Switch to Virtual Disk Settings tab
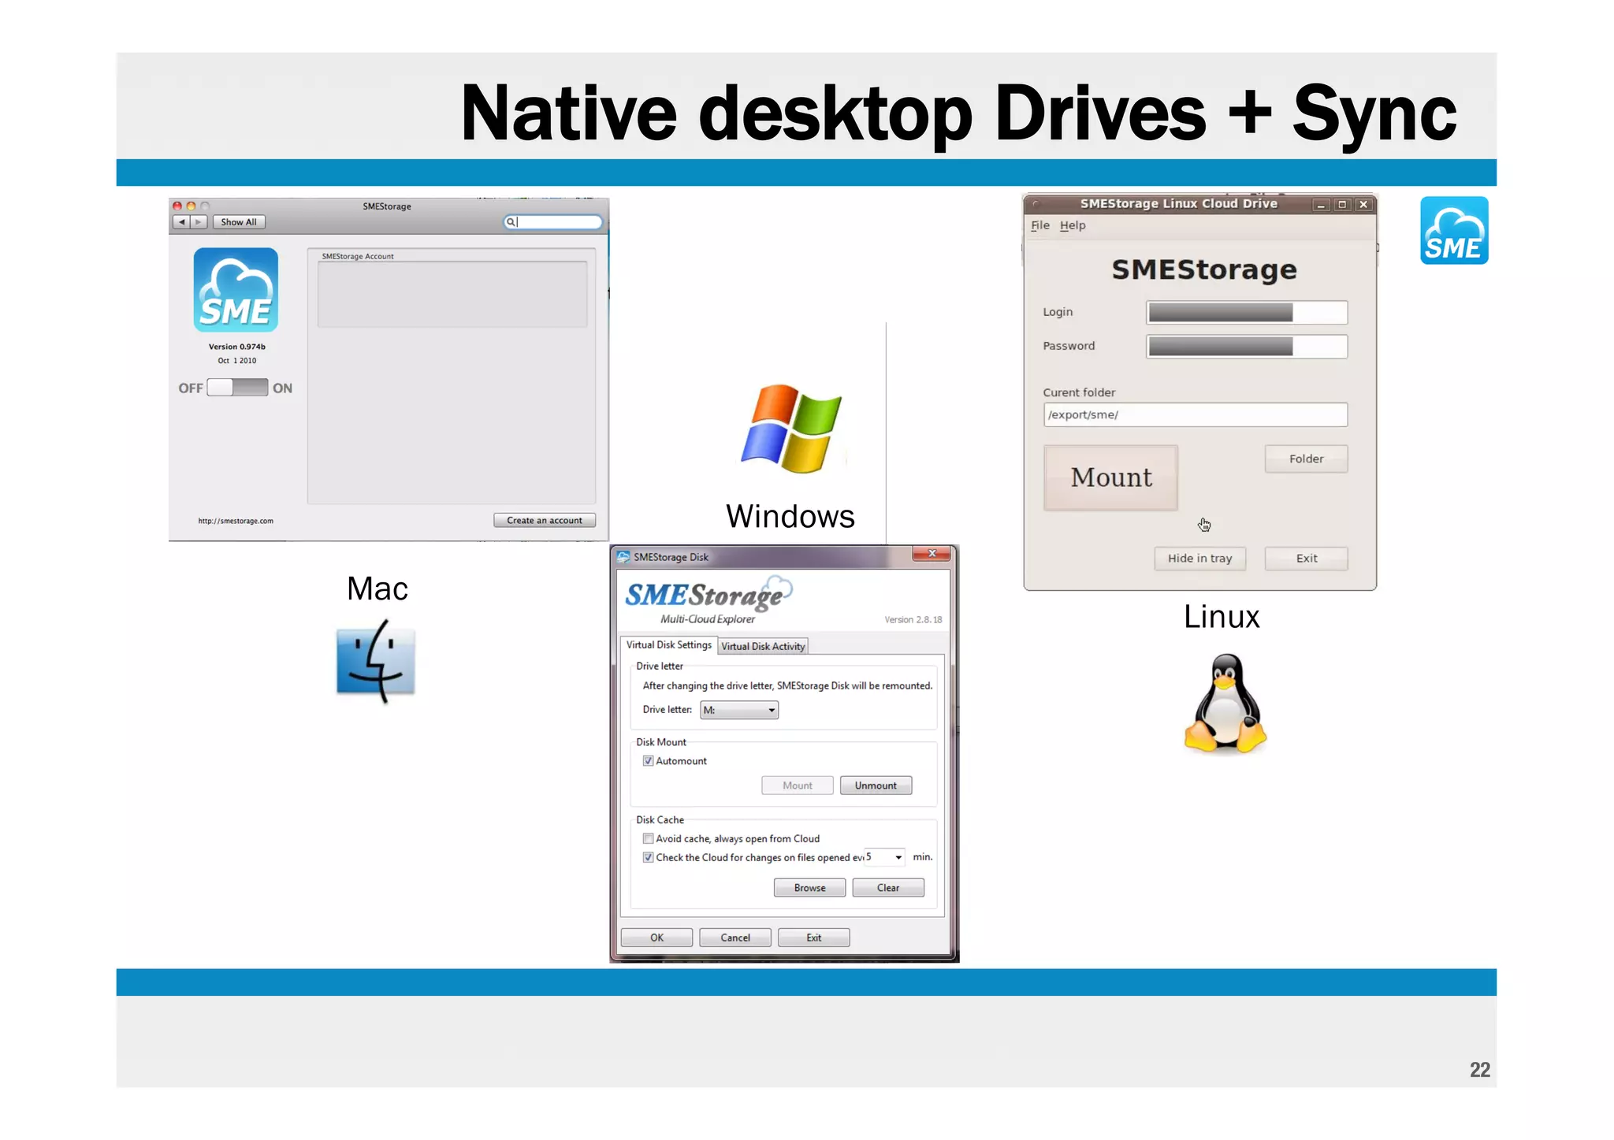The width and height of the screenshot is (1614, 1140). point(668,644)
